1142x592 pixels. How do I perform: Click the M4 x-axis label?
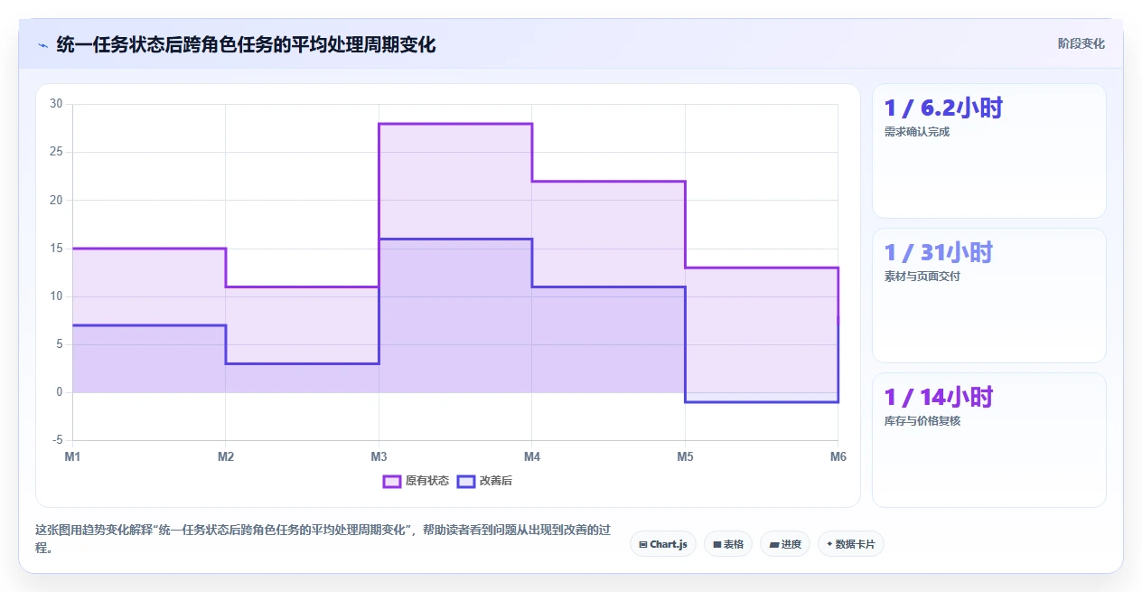532,457
